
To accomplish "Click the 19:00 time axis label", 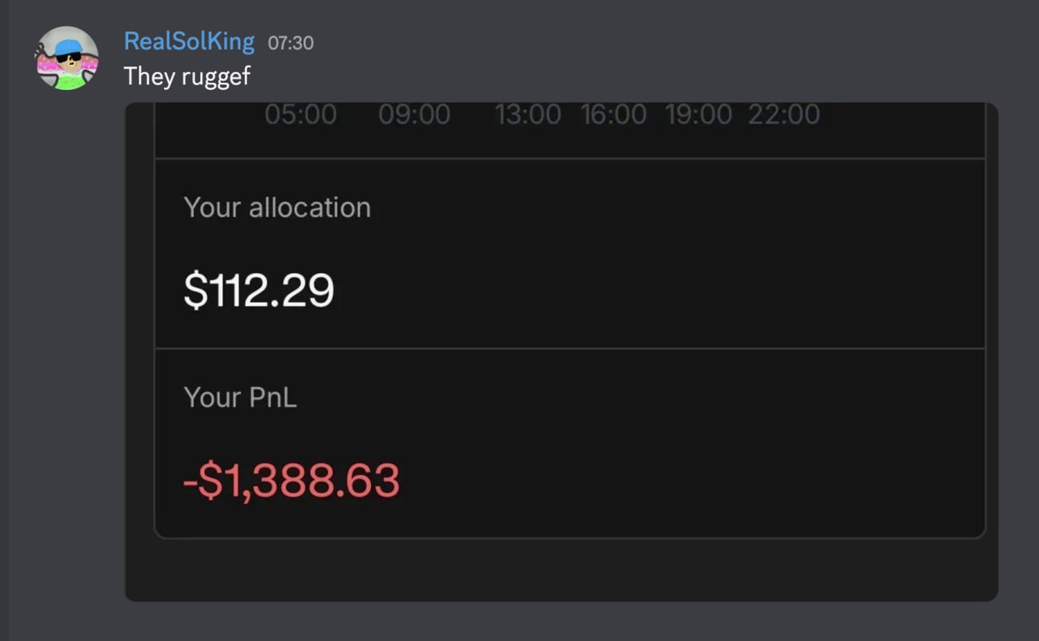I will 698,114.
